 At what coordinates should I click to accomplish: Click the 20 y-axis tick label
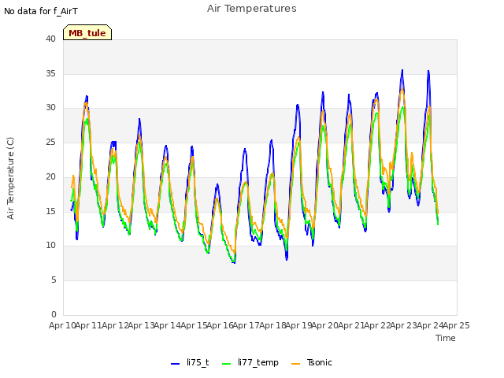[x=50, y=176]
